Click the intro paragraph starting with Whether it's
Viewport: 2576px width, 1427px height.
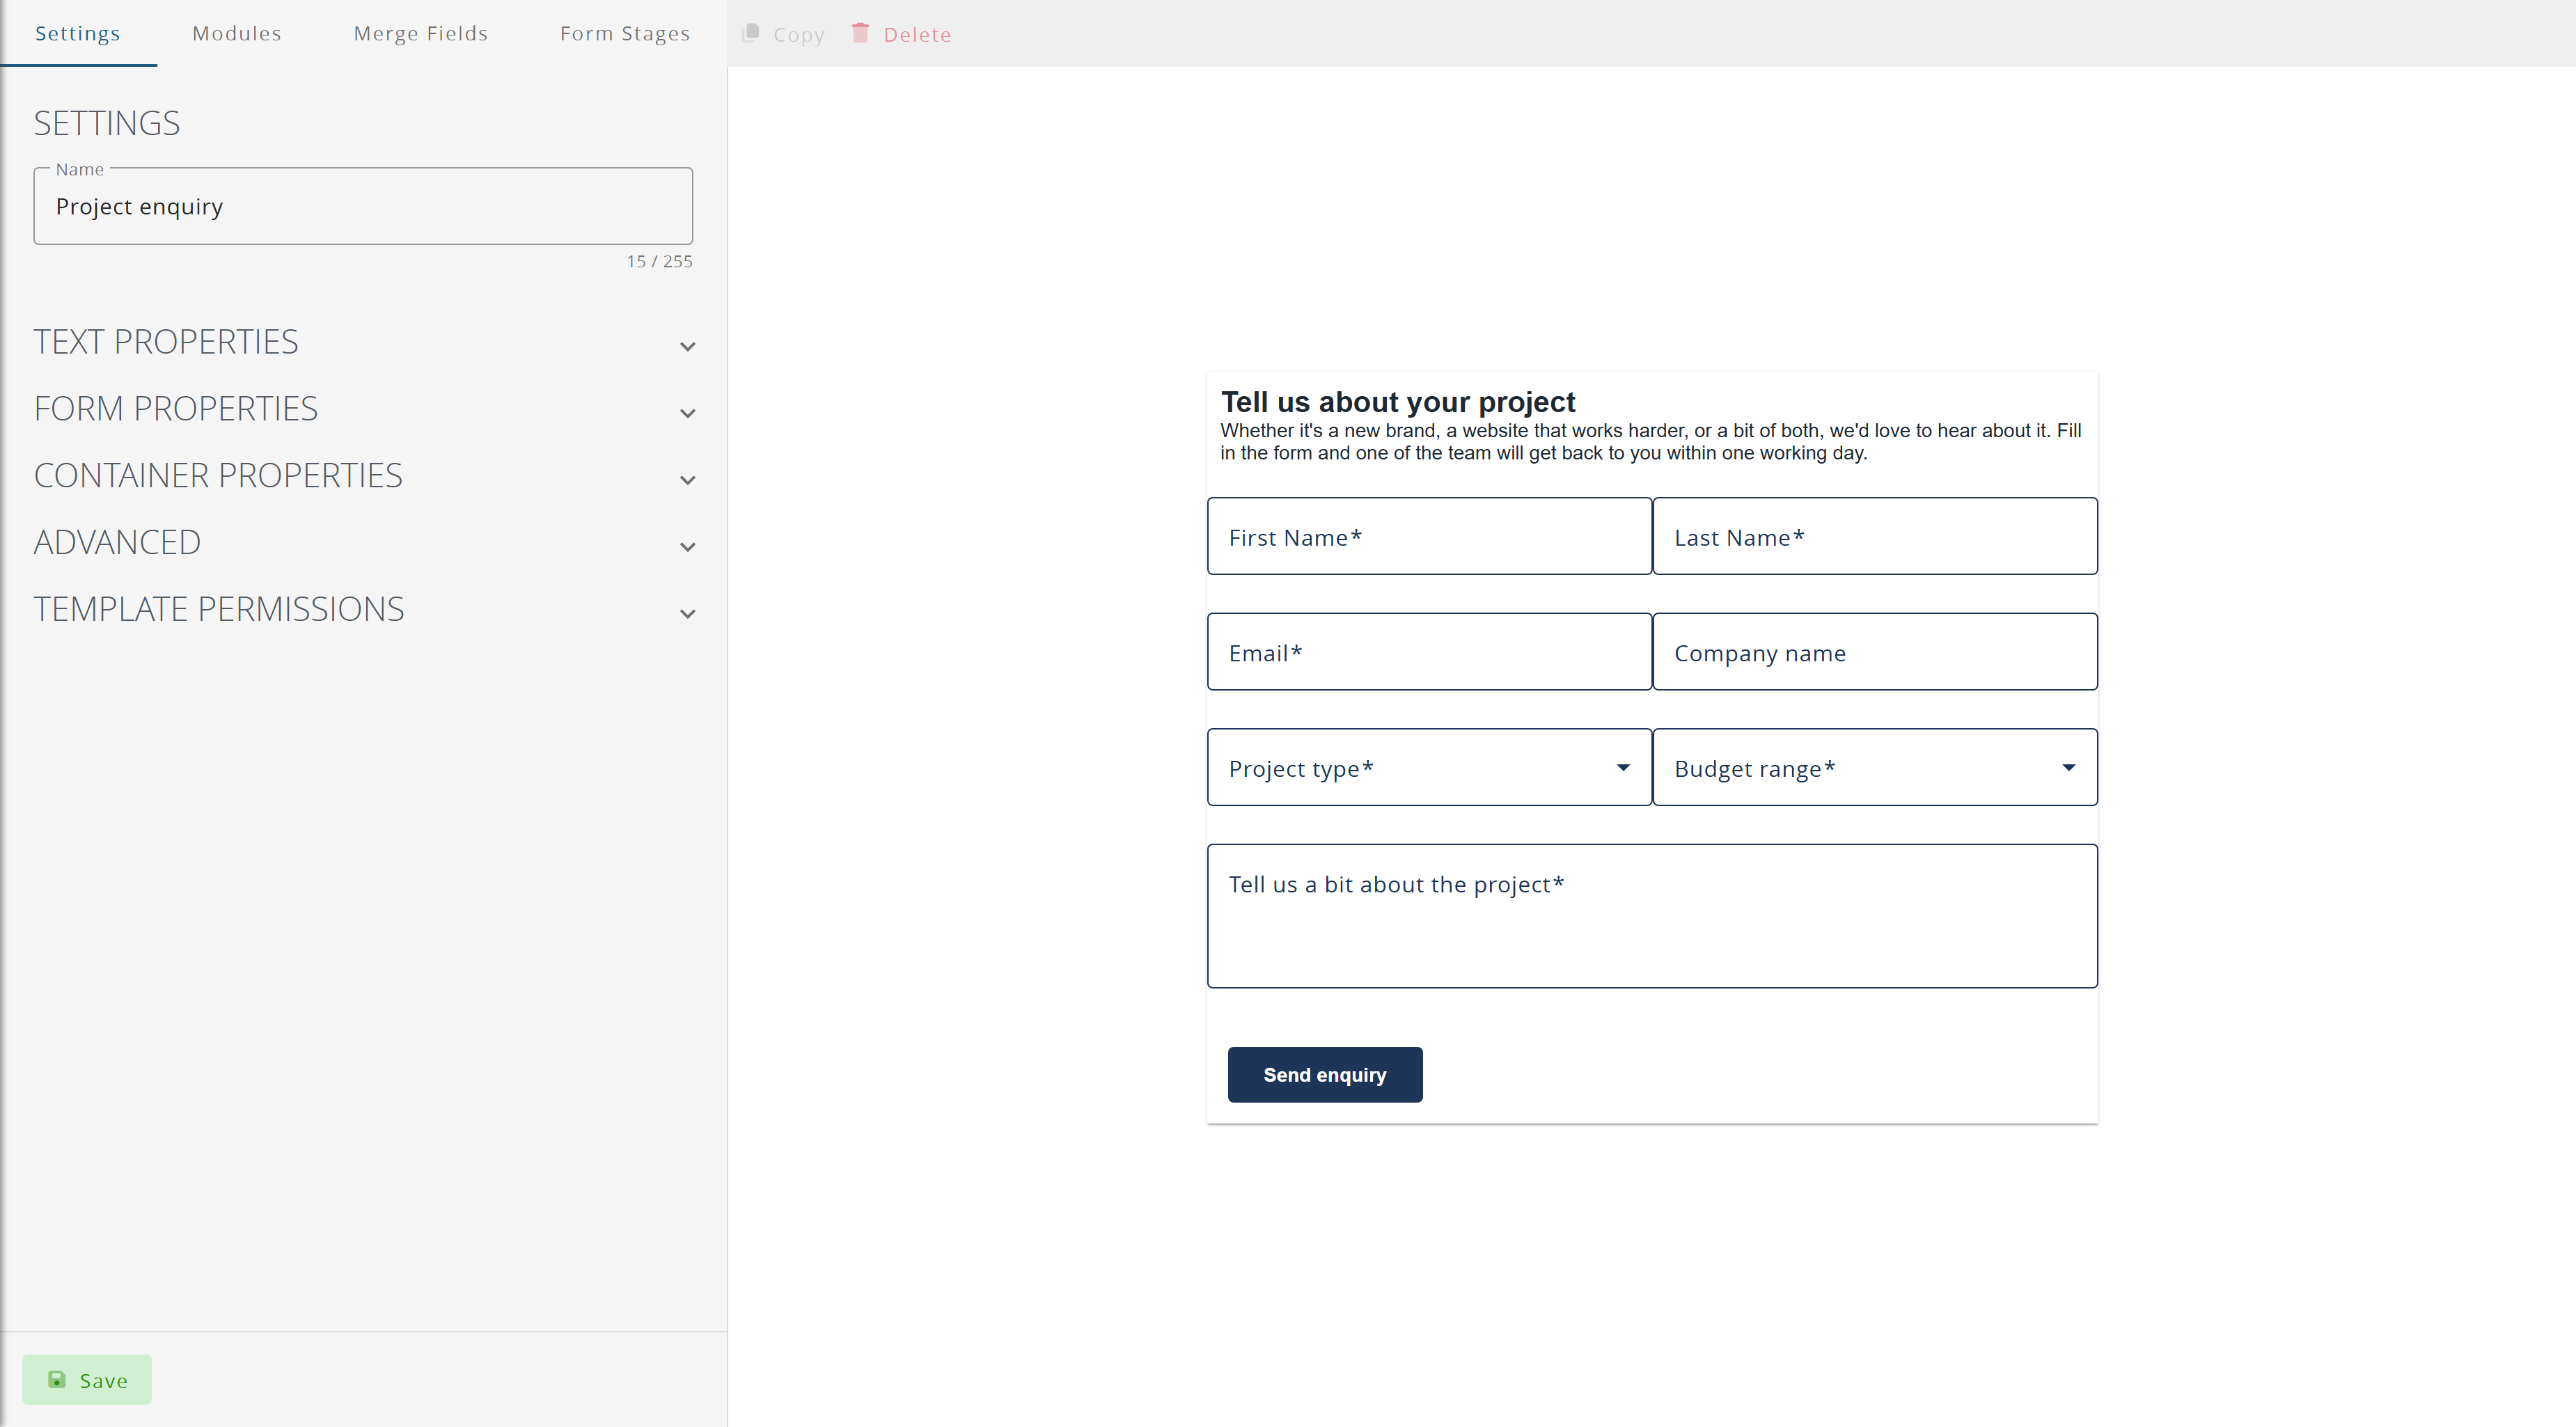pos(1651,442)
